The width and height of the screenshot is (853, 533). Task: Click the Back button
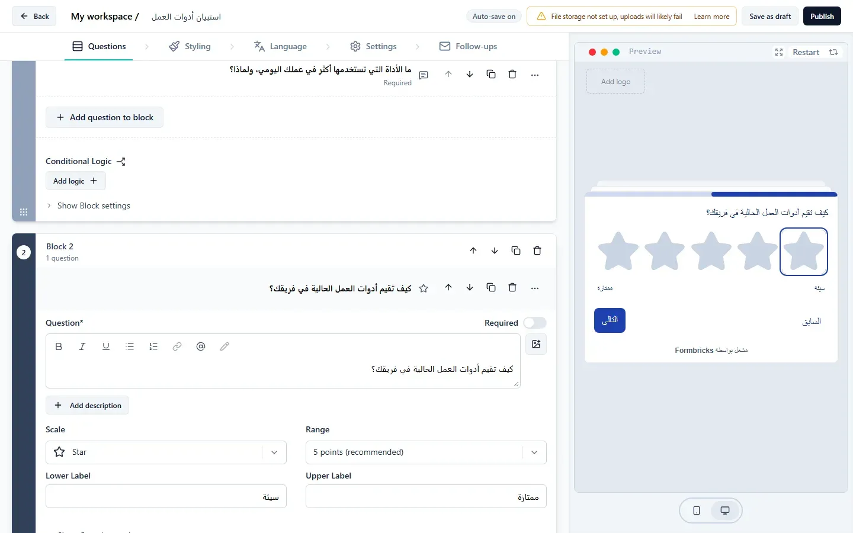click(x=34, y=17)
